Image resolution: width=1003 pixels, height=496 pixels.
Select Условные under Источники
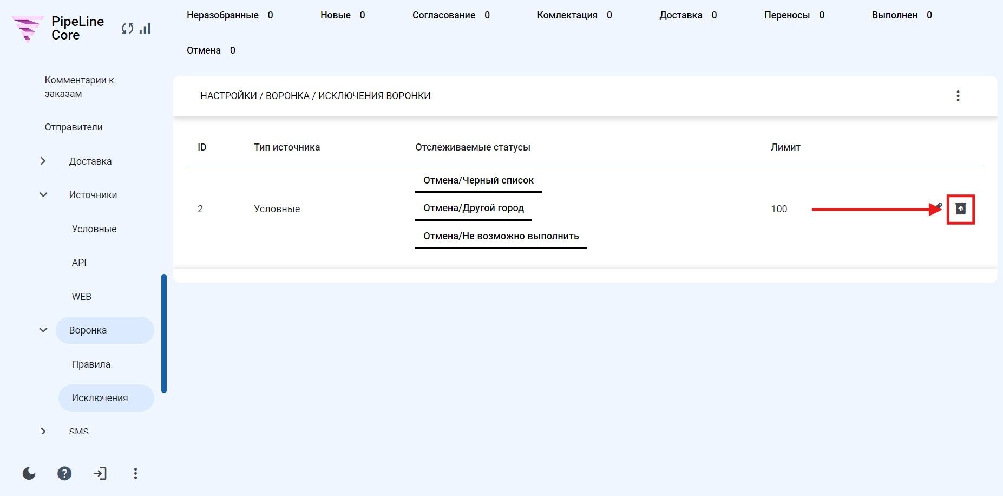(x=94, y=229)
